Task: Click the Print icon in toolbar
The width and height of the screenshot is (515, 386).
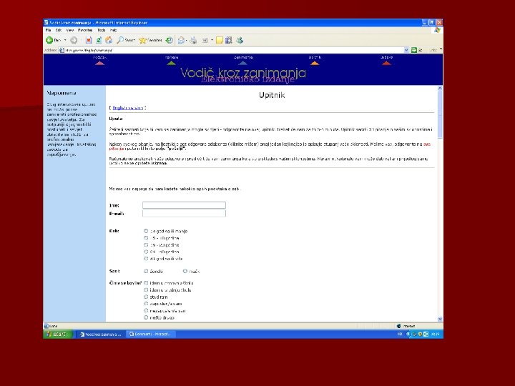Action: coord(193,40)
